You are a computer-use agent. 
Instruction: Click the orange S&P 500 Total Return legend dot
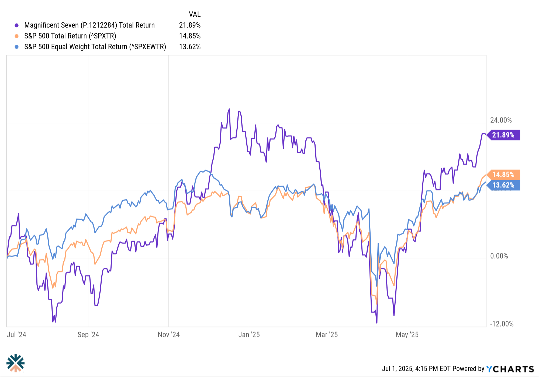(17, 36)
